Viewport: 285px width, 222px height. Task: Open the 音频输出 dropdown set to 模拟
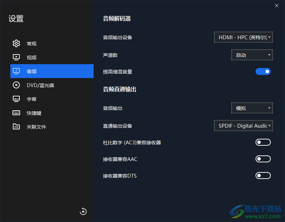[252, 108]
